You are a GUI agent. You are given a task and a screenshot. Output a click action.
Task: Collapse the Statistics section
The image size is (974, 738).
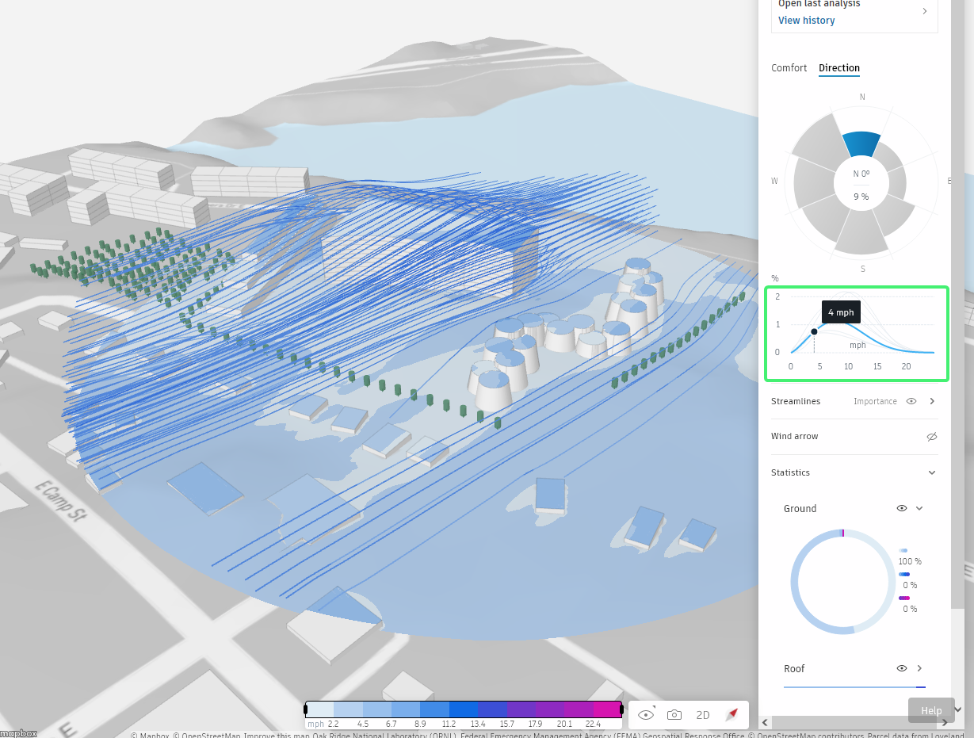(932, 472)
